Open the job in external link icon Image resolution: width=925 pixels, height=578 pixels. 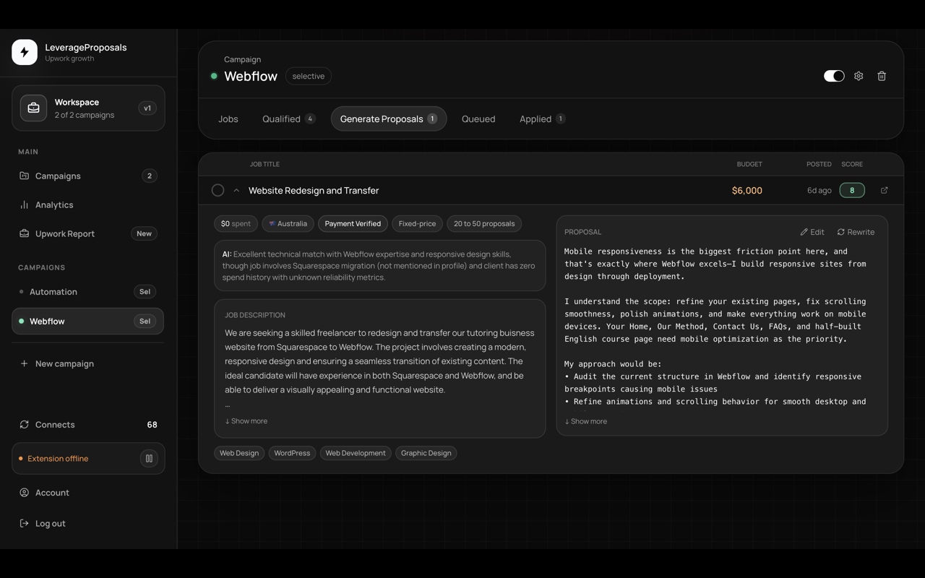coord(884,191)
